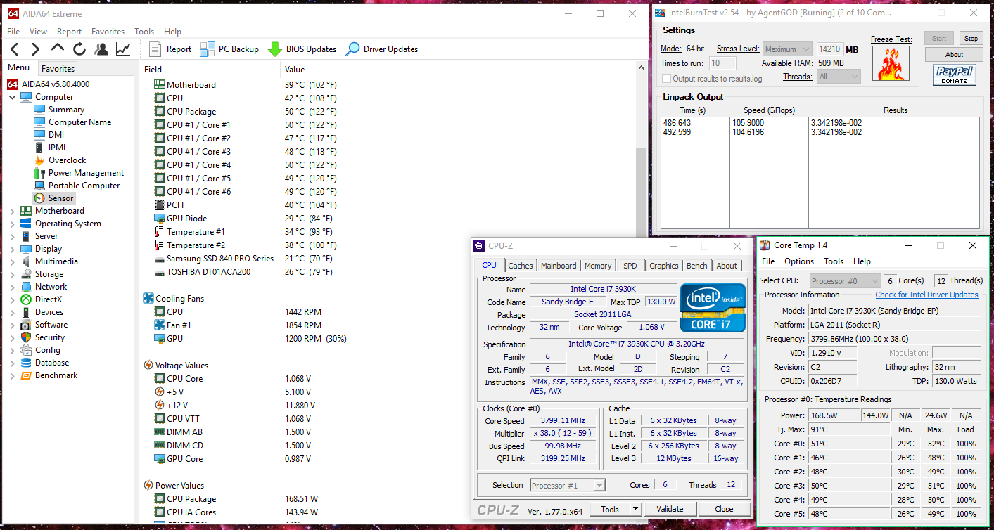Select Overclock in the Computer tree
Screen dimensions: 994x530
[x=67, y=160]
